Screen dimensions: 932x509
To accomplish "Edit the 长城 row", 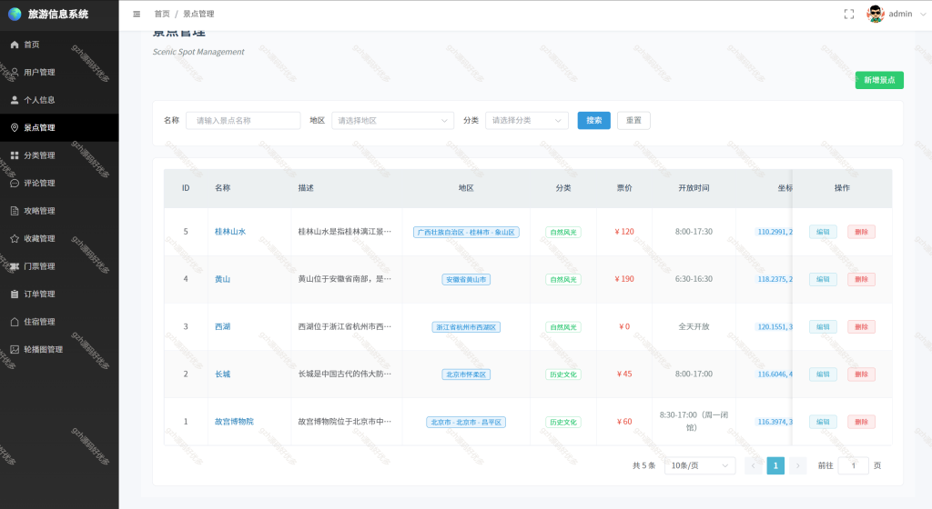I will [823, 374].
